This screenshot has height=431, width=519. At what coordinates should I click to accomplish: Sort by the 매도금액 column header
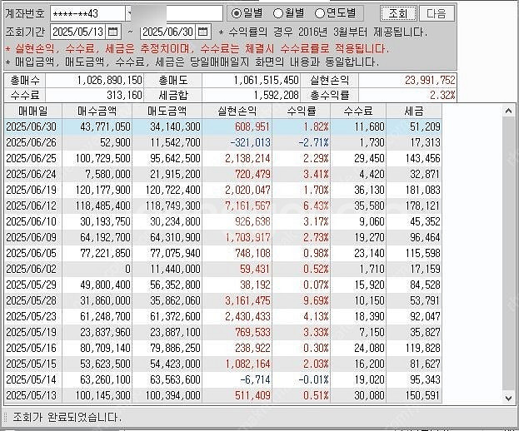pos(167,111)
